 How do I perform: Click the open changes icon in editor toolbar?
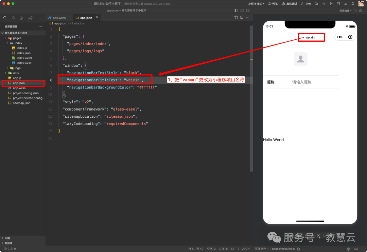tap(236, 17)
